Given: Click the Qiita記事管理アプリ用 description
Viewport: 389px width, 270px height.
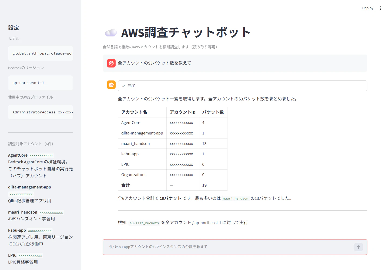Looking at the screenshot, I should (30, 201).
